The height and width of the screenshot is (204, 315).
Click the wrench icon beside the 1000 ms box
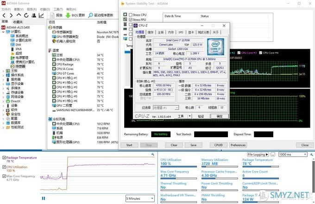(x=312, y=154)
